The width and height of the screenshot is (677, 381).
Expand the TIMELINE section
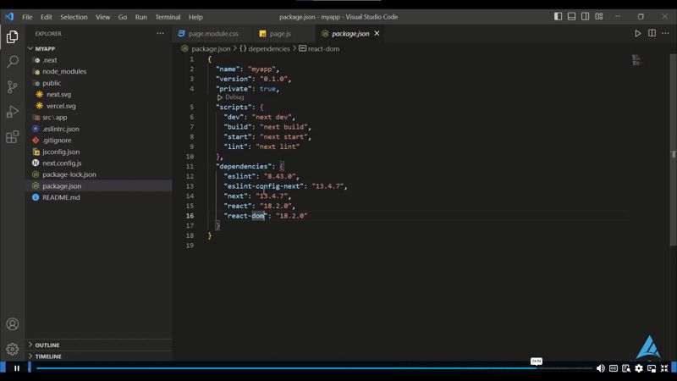coord(99,356)
